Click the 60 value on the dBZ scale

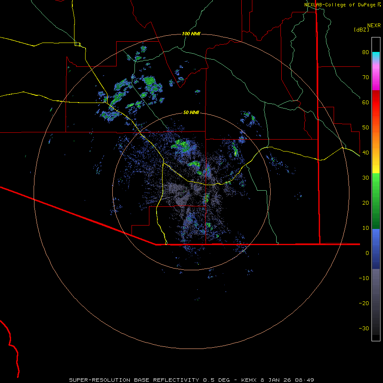pos(366,102)
